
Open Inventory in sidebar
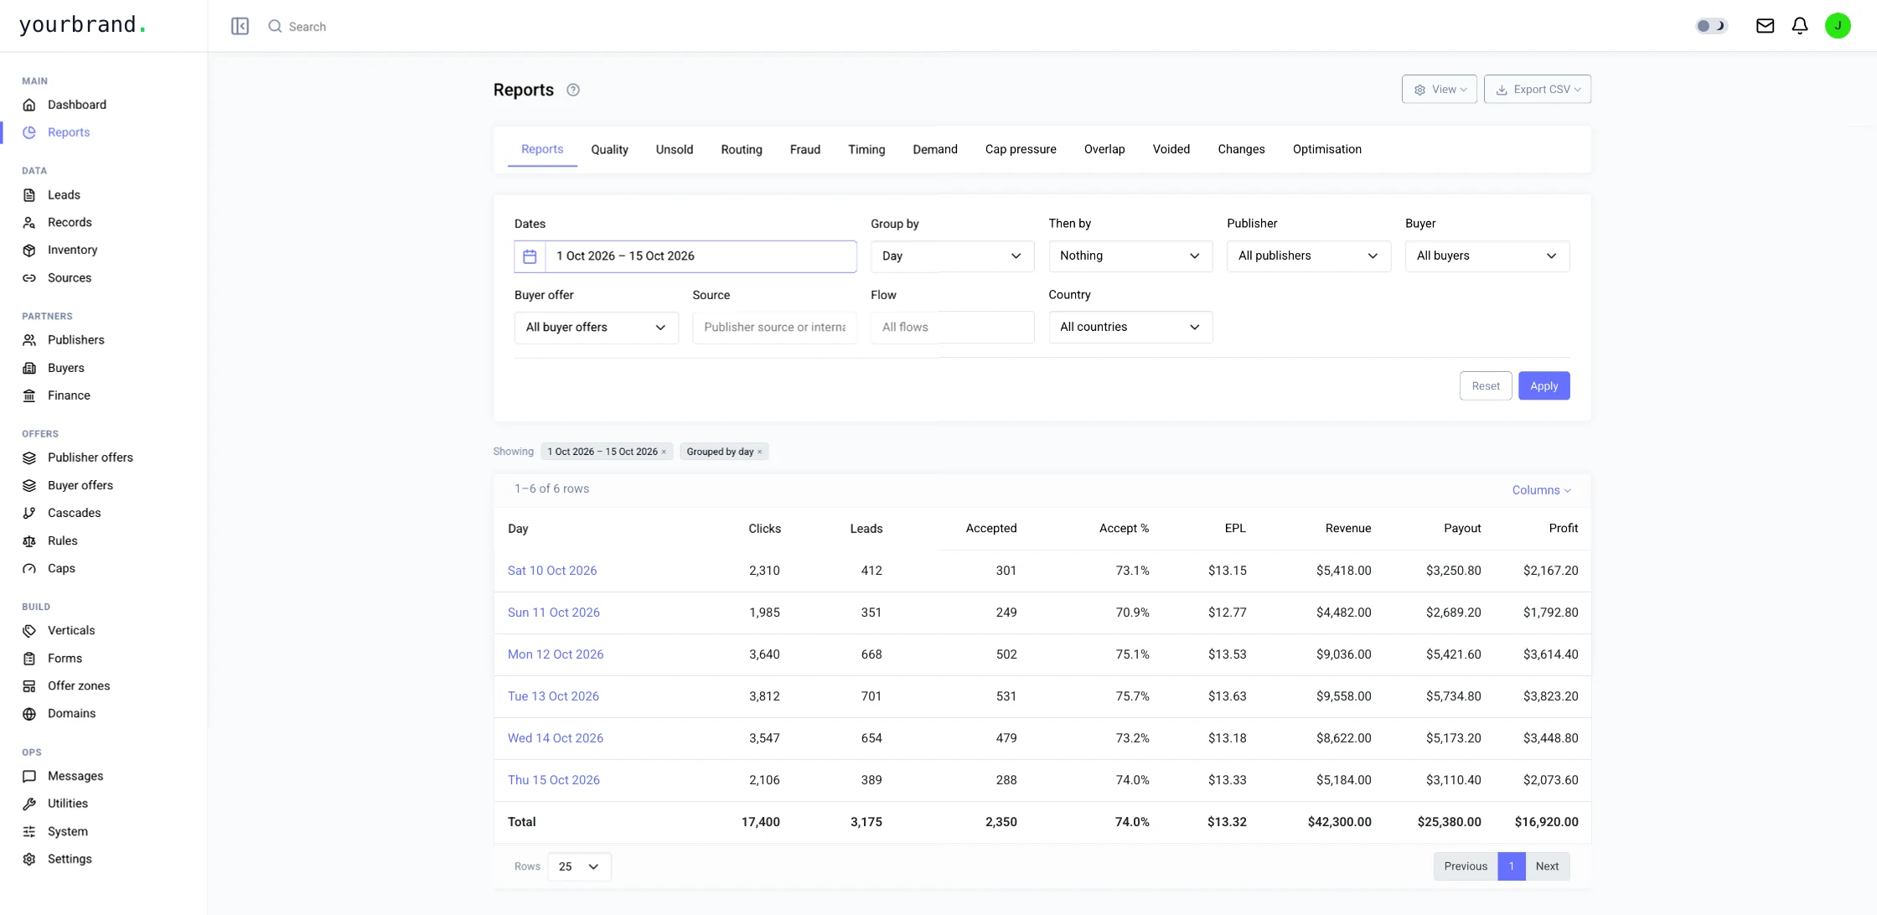point(72,250)
